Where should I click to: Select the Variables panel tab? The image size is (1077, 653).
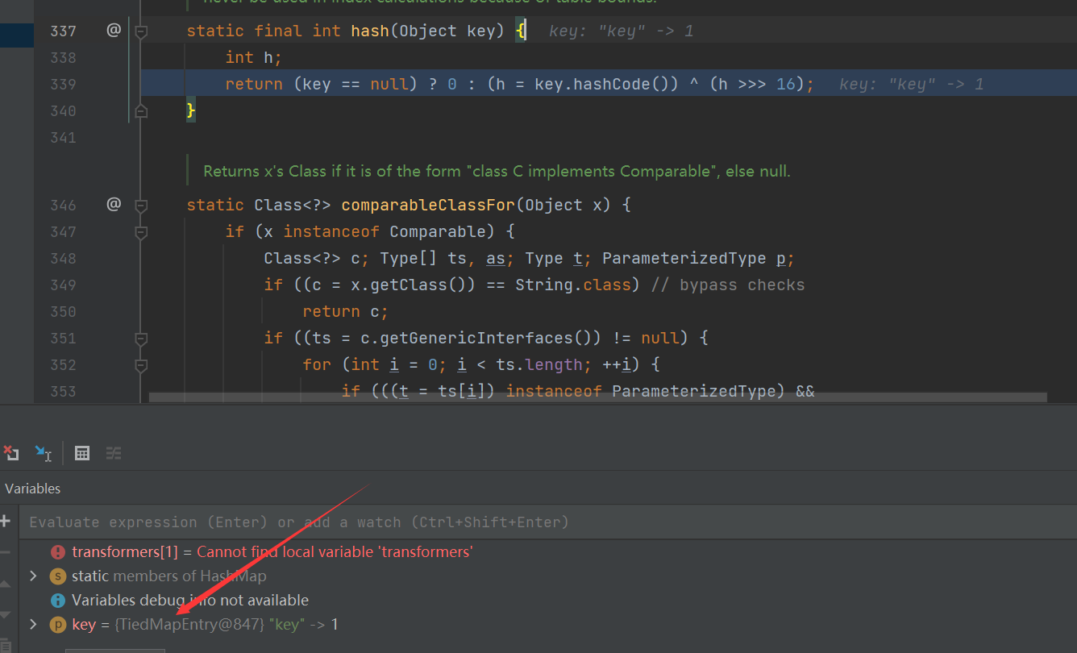click(33, 489)
